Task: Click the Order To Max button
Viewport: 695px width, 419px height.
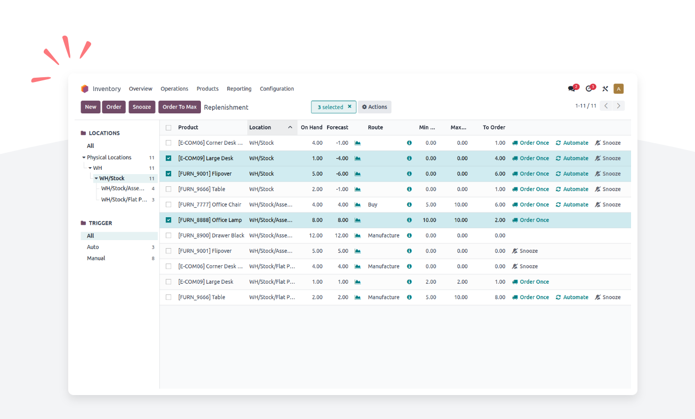Action: (179, 107)
